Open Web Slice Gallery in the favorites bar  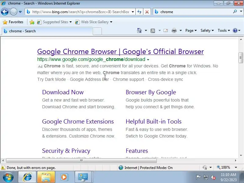tap(94, 22)
